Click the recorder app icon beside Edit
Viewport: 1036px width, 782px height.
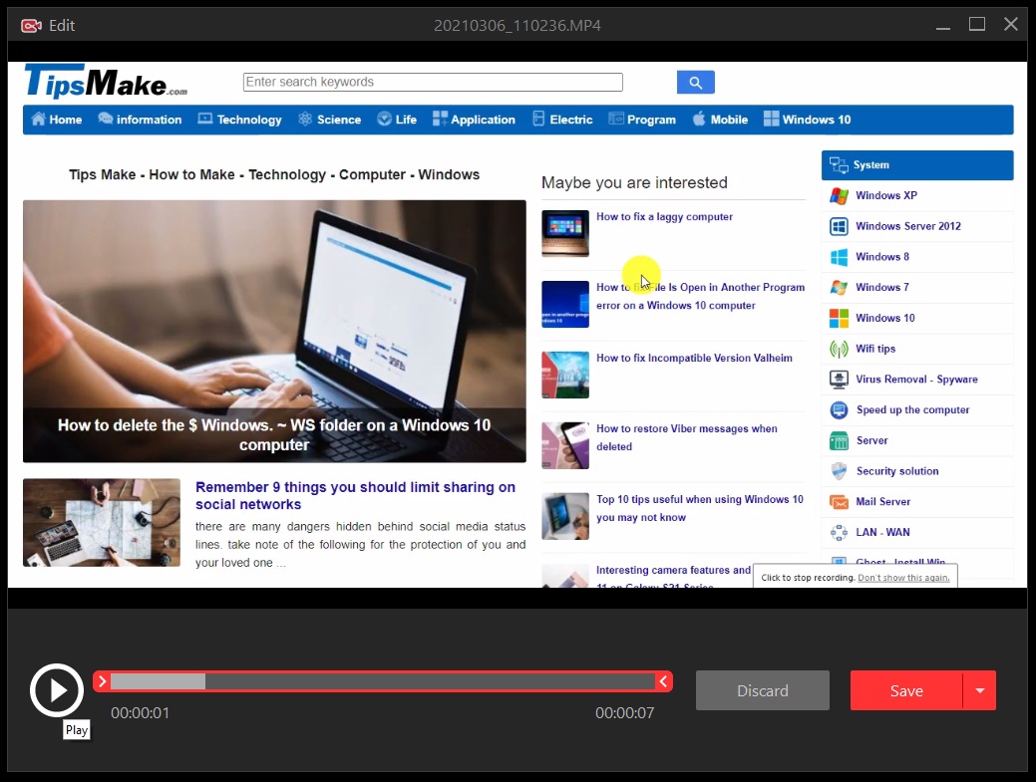coord(31,25)
